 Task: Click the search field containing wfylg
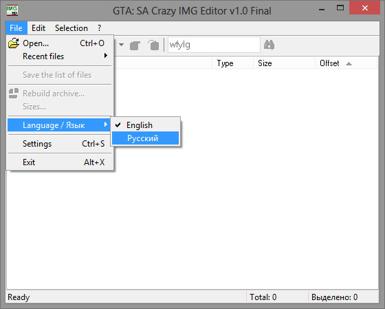(x=214, y=45)
